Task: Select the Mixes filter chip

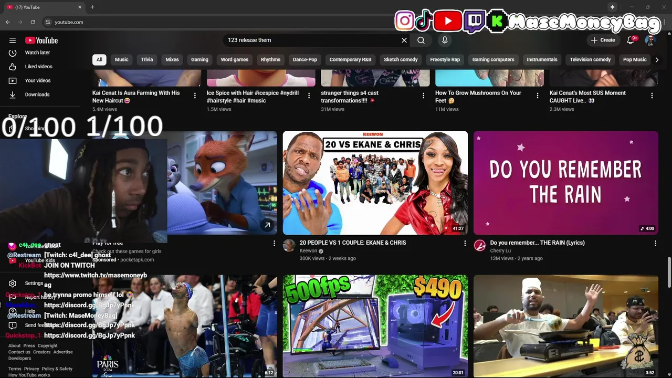Action: pyautogui.click(x=172, y=60)
